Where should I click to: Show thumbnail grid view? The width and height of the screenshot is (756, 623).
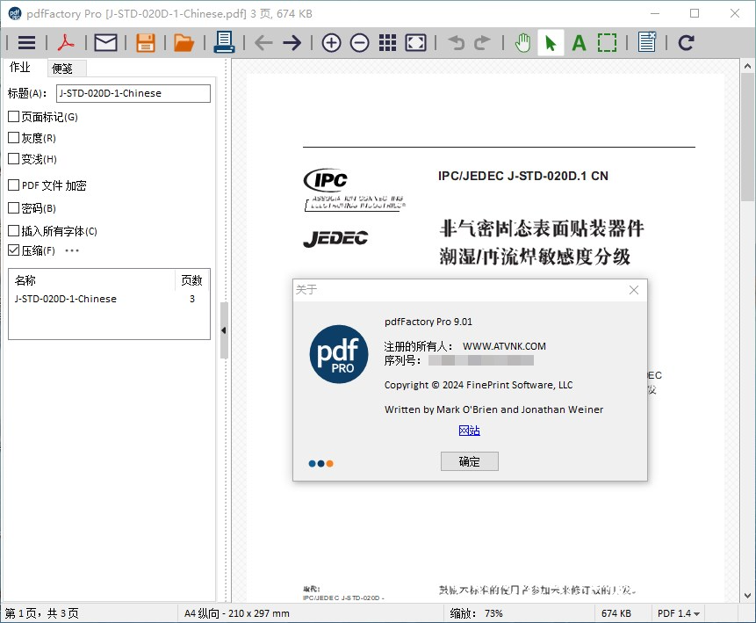pos(387,43)
